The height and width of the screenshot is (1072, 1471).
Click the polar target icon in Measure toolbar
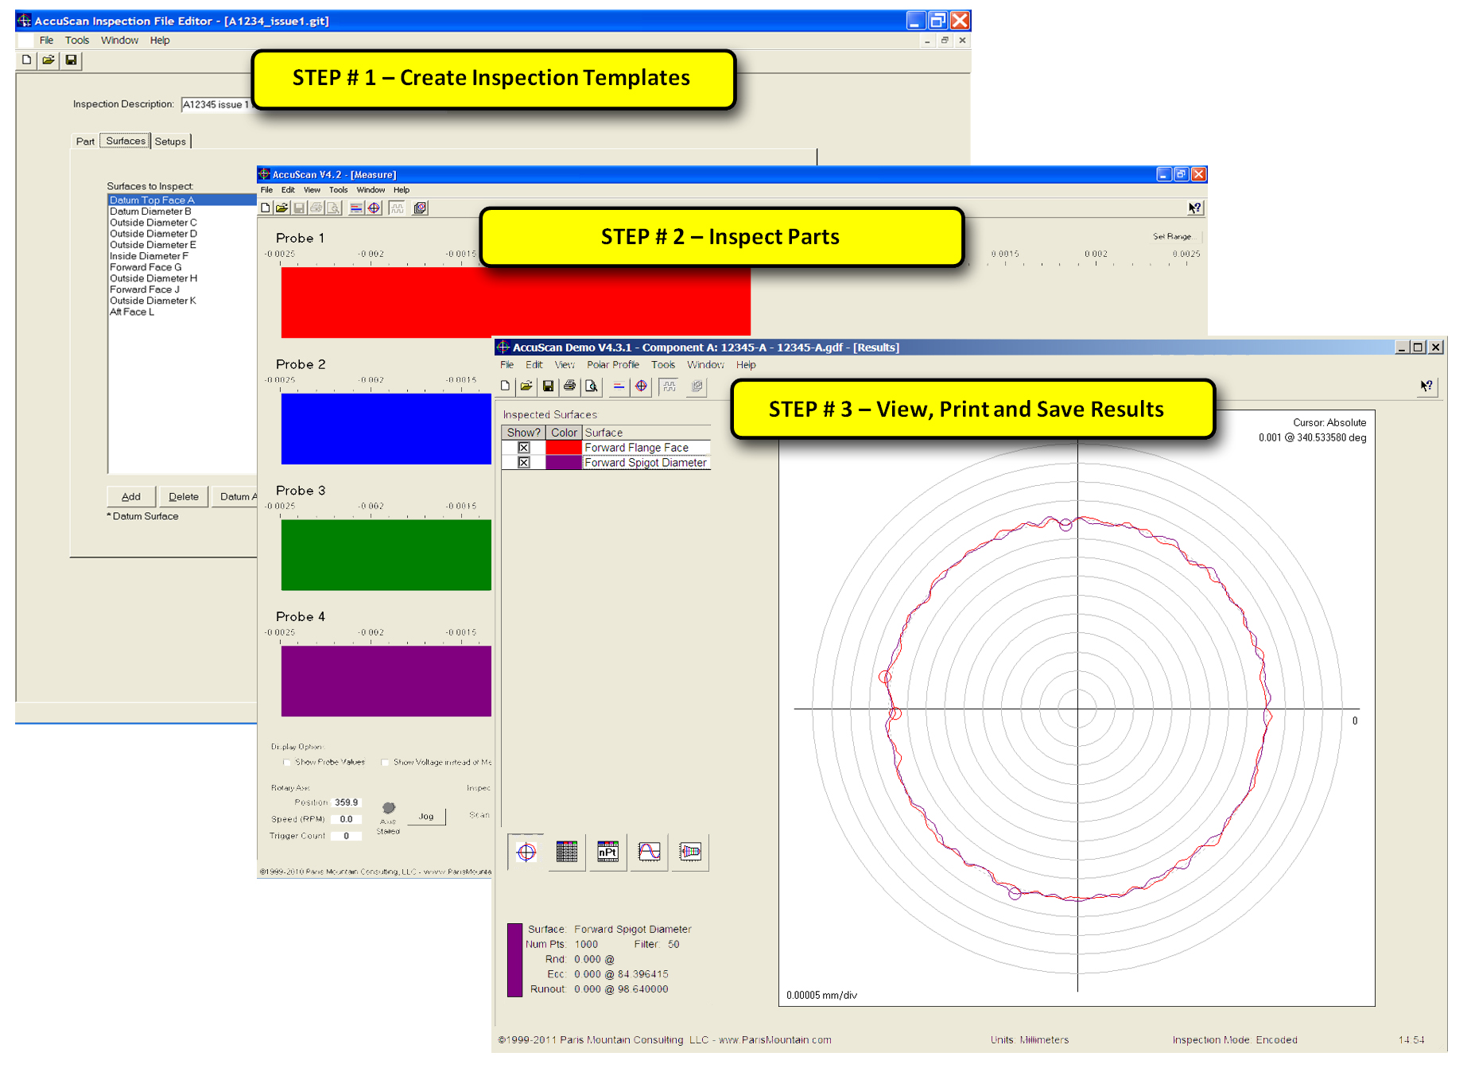pos(374,208)
